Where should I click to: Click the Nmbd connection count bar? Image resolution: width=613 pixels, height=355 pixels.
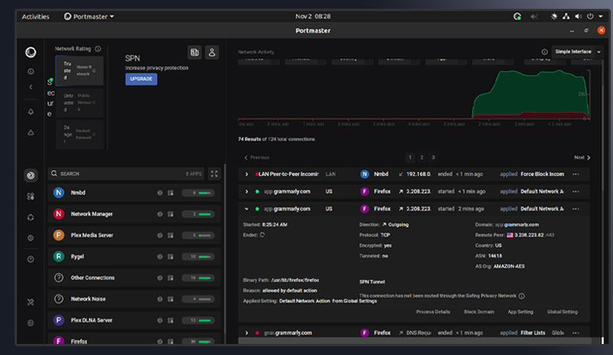point(198,193)
